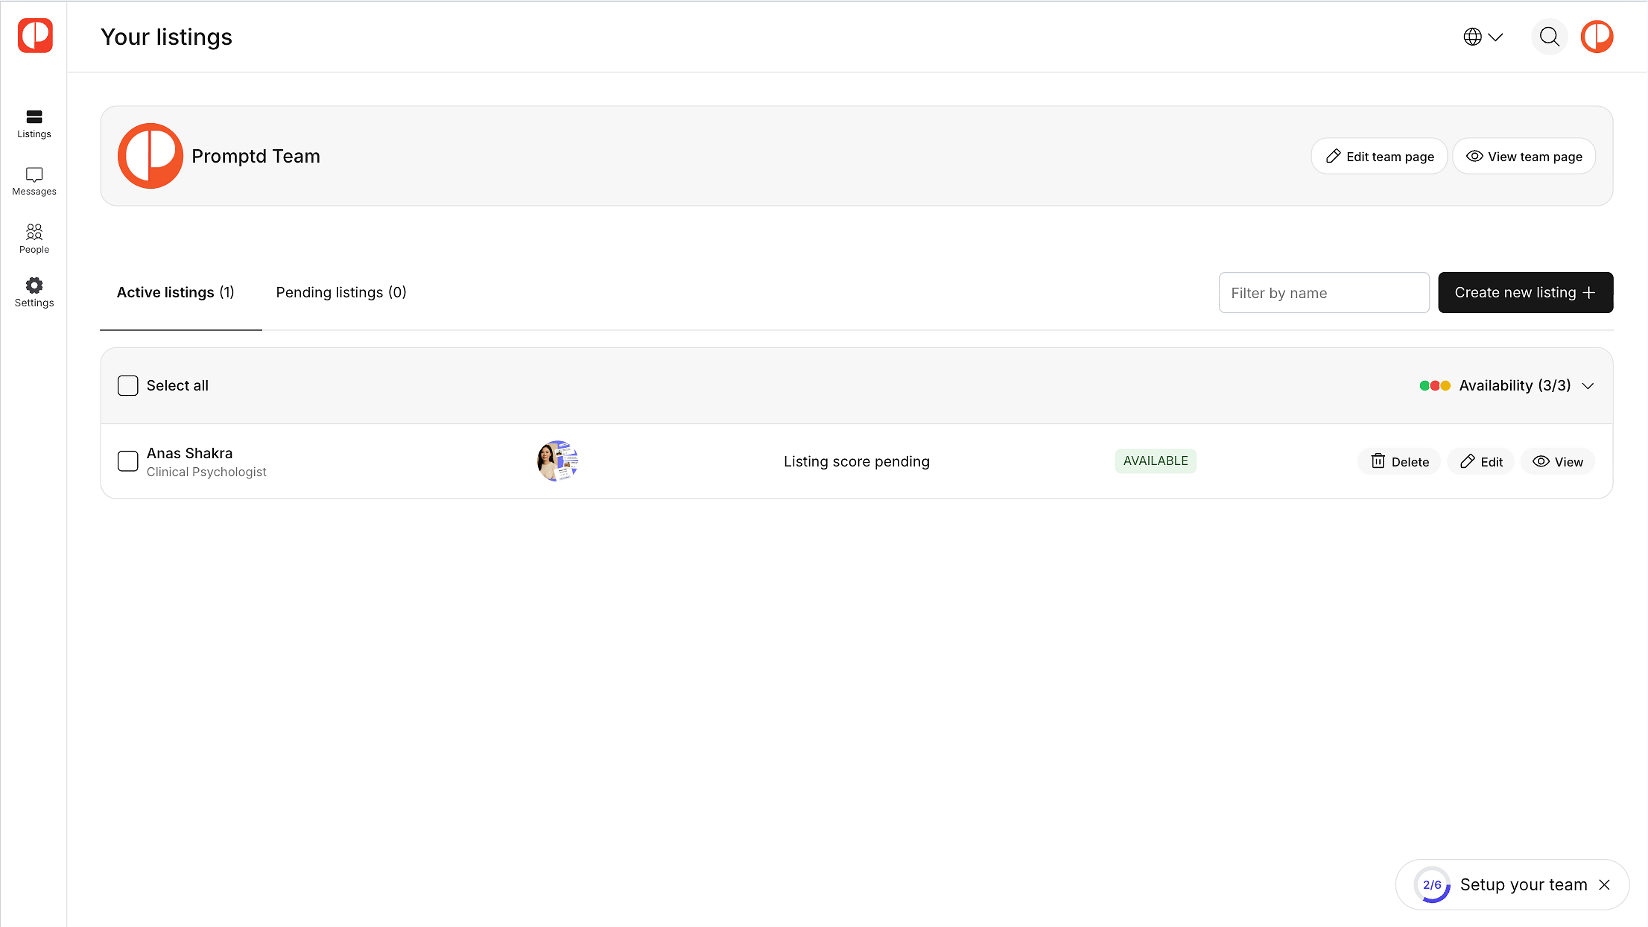Image resolution: width=1648 pixels, height=927 pixels.
Task: Click Create new listing button
Action: click(1525, 292)
